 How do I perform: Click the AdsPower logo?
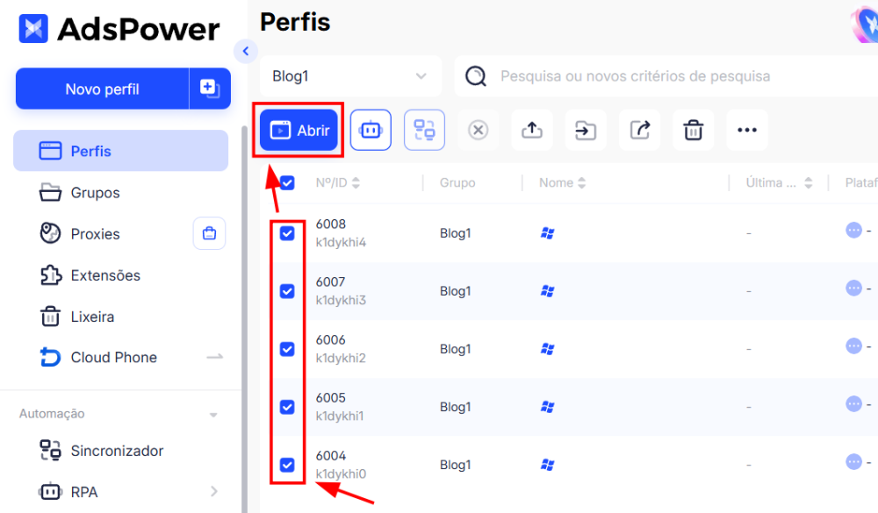[119, 29]
